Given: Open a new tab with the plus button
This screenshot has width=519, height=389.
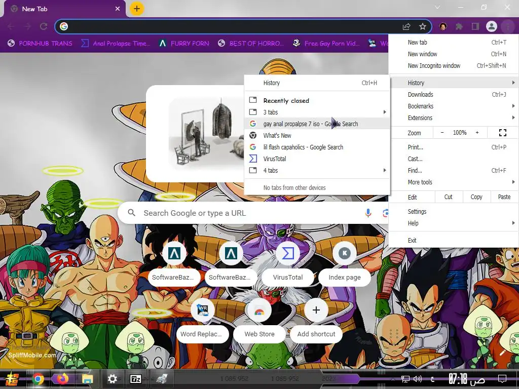Looking at the screenshot, I should [x=137, y=9].
